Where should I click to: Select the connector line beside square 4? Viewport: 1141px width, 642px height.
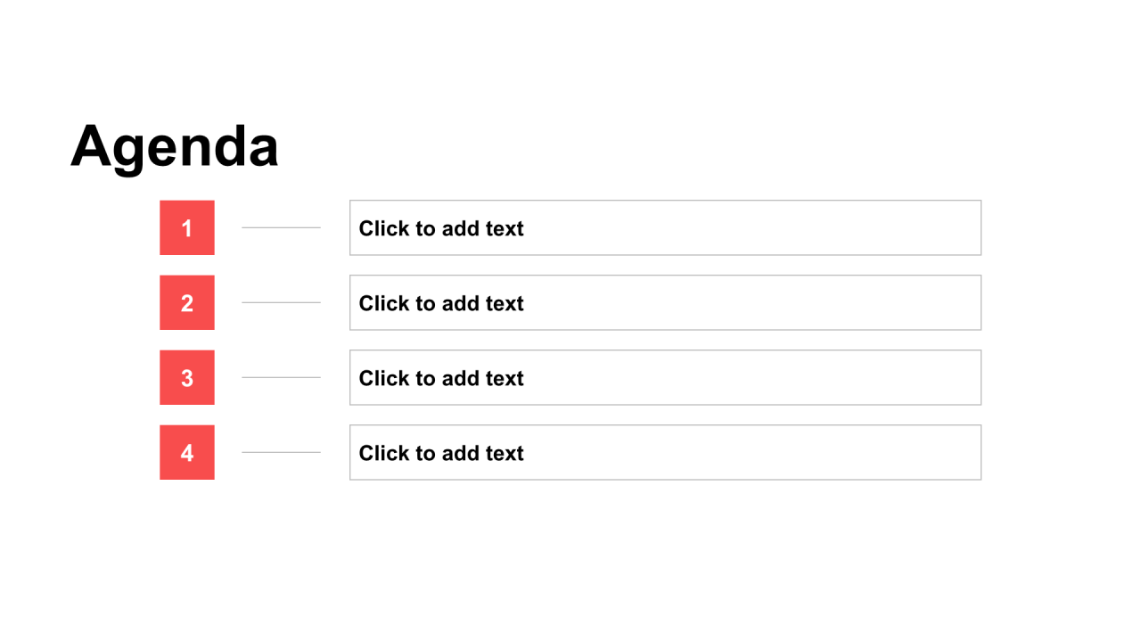point(281,452)
